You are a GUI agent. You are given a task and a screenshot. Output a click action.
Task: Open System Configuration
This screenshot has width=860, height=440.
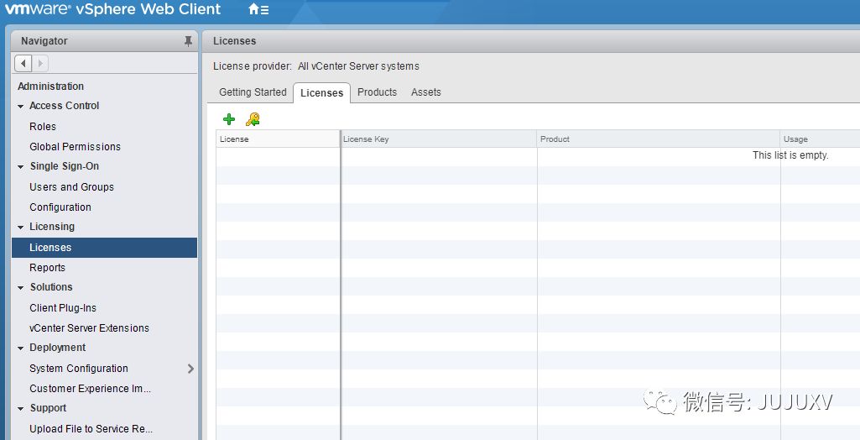click(x=79, y=369)
